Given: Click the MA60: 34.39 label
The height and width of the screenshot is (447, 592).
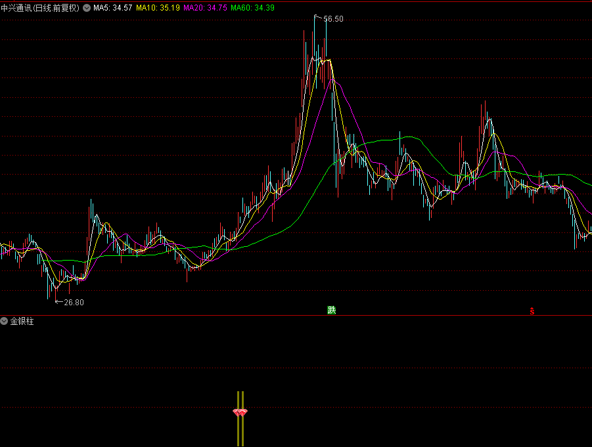Looking at the screenshot, I should (252, 8).
